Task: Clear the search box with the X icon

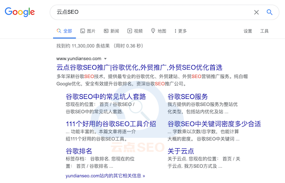Action: coord(256,12)
